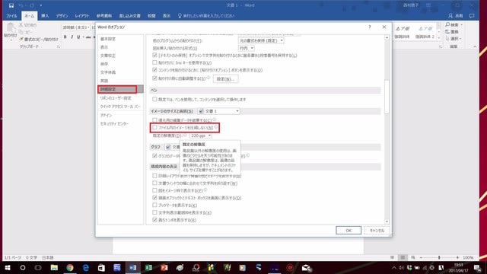
Task: Launch Google Chrome from taskbar
Action: (x=69, y=267)
